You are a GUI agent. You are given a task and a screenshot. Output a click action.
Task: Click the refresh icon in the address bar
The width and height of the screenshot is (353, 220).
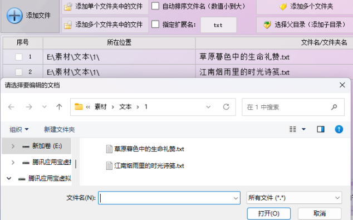(226, 107)
